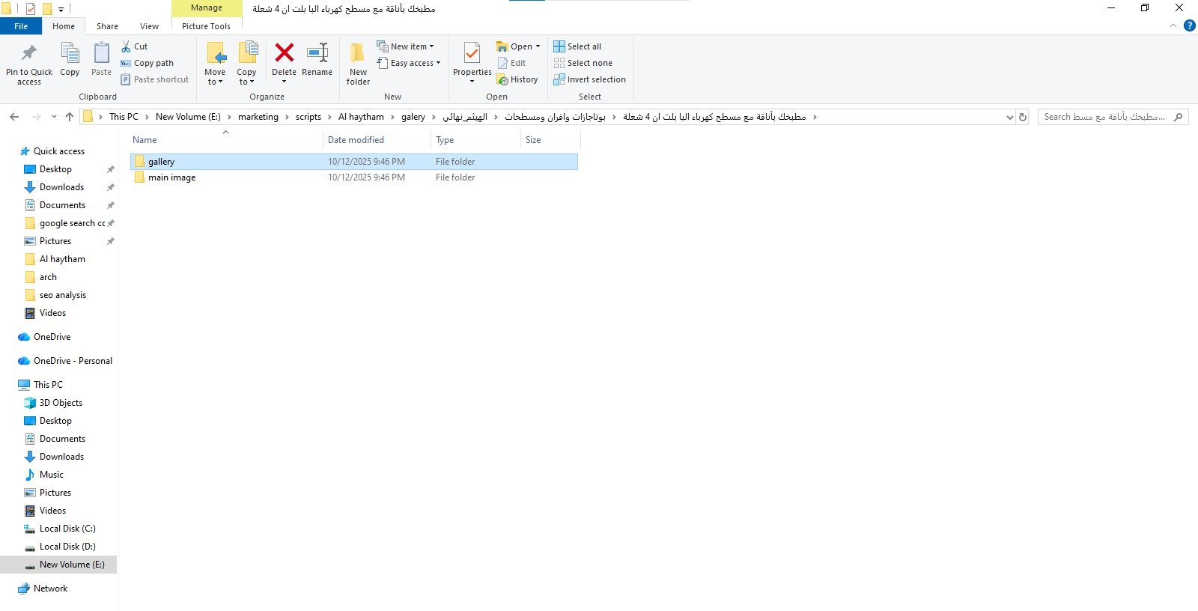Click the Rename icon in Organize group

point(317,54)
